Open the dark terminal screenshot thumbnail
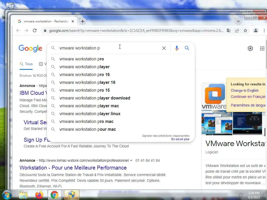Viewport: 267px width, 200px height. (247, 123)
